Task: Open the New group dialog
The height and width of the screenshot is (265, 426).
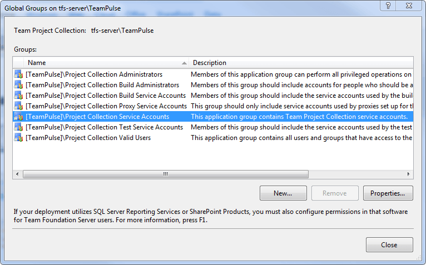Action: pyautogui.click(x=283, y=193)
